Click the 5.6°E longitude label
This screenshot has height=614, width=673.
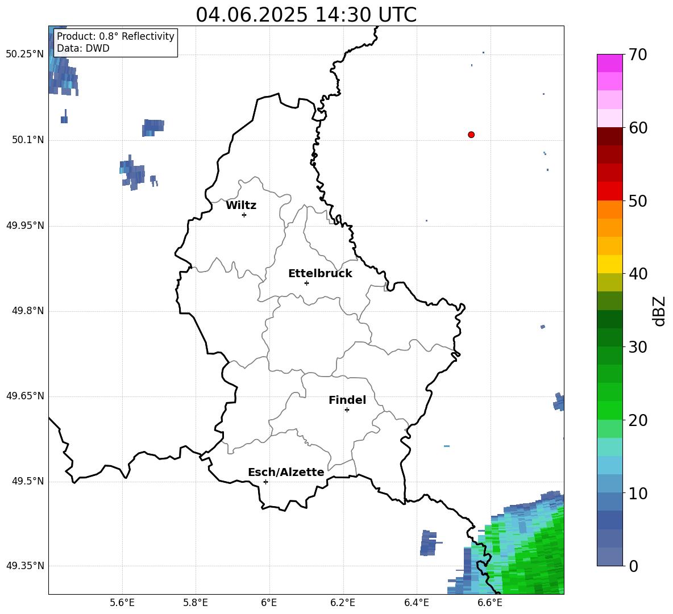point(122,603)
